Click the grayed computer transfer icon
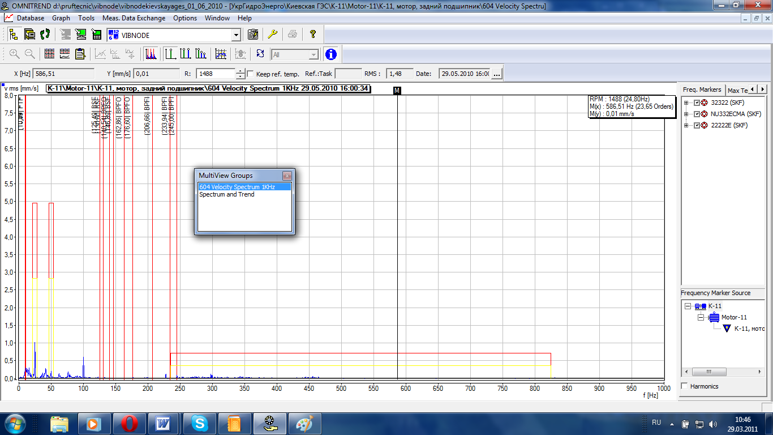 point(66,35)
